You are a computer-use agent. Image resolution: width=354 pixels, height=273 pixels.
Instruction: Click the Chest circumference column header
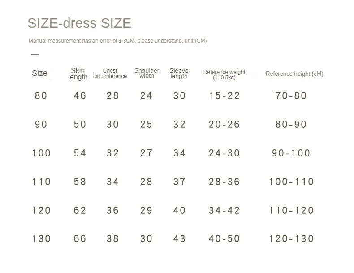110,74
